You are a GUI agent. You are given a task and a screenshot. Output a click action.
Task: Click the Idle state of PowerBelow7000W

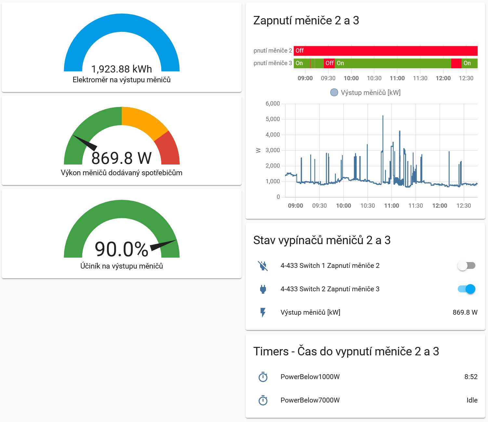coord(472,400)
